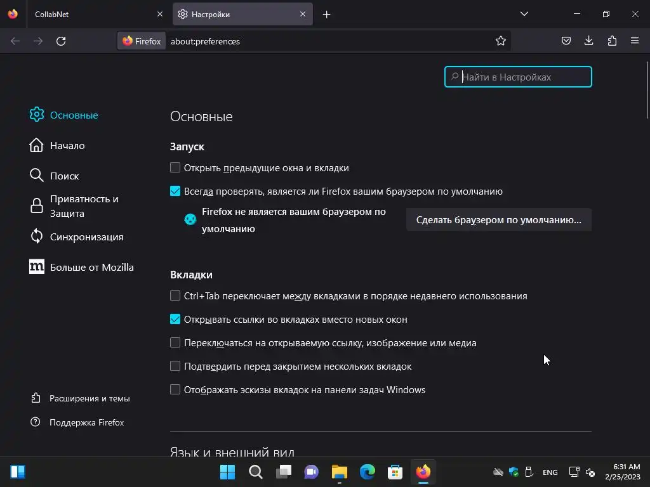
Task: Uncheck Открывать ссылки во вкладках checkbox
Action: [175, 319]
